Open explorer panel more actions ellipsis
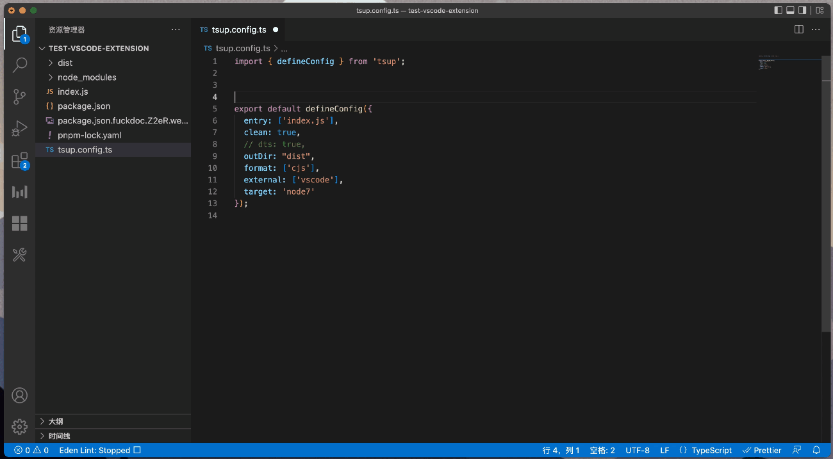 click(176, 29)
